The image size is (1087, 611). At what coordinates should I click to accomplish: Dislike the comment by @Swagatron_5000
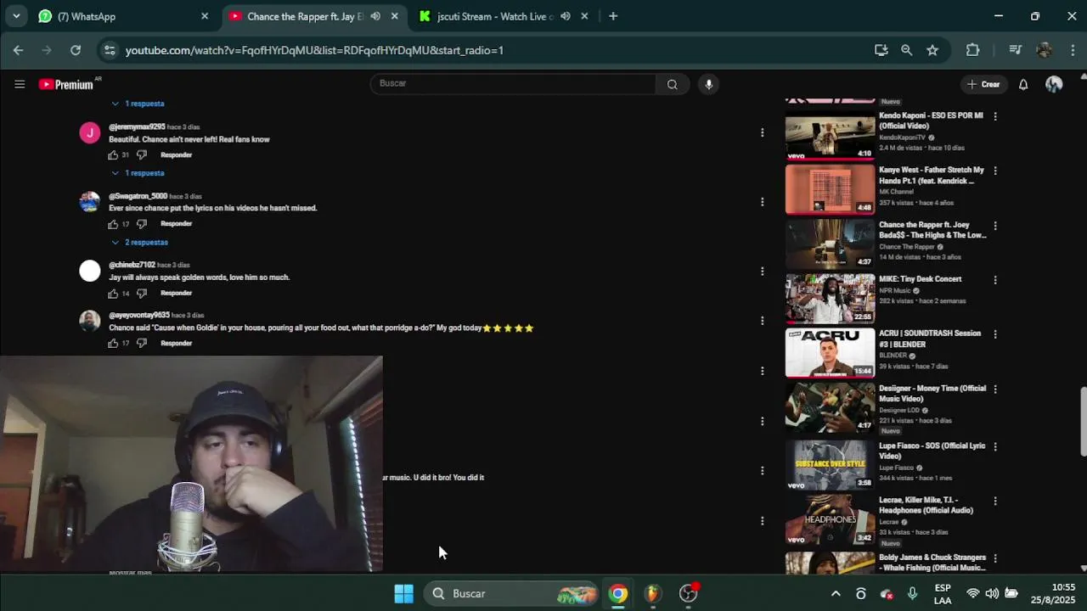pos(142,224)
